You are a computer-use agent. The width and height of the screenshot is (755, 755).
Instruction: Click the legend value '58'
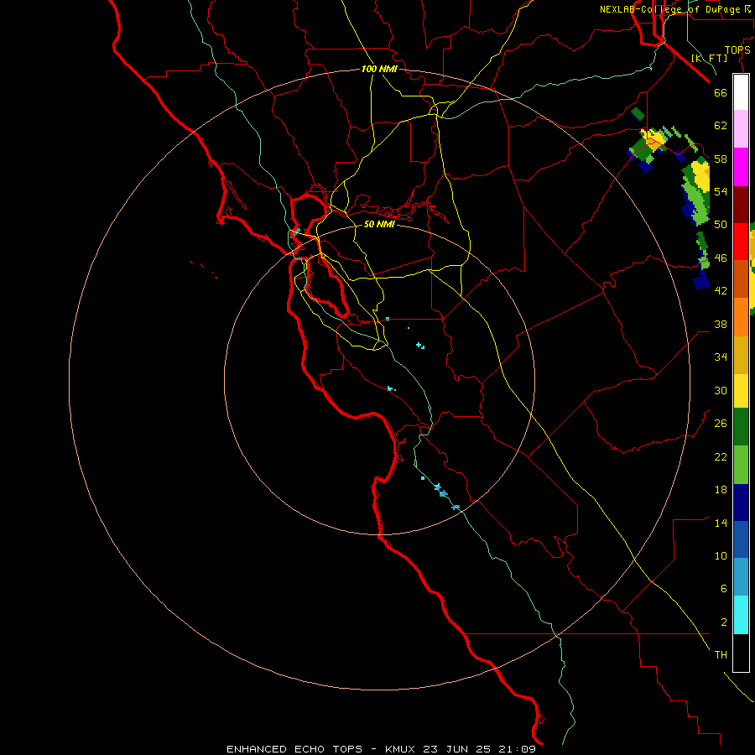(721, 159)
